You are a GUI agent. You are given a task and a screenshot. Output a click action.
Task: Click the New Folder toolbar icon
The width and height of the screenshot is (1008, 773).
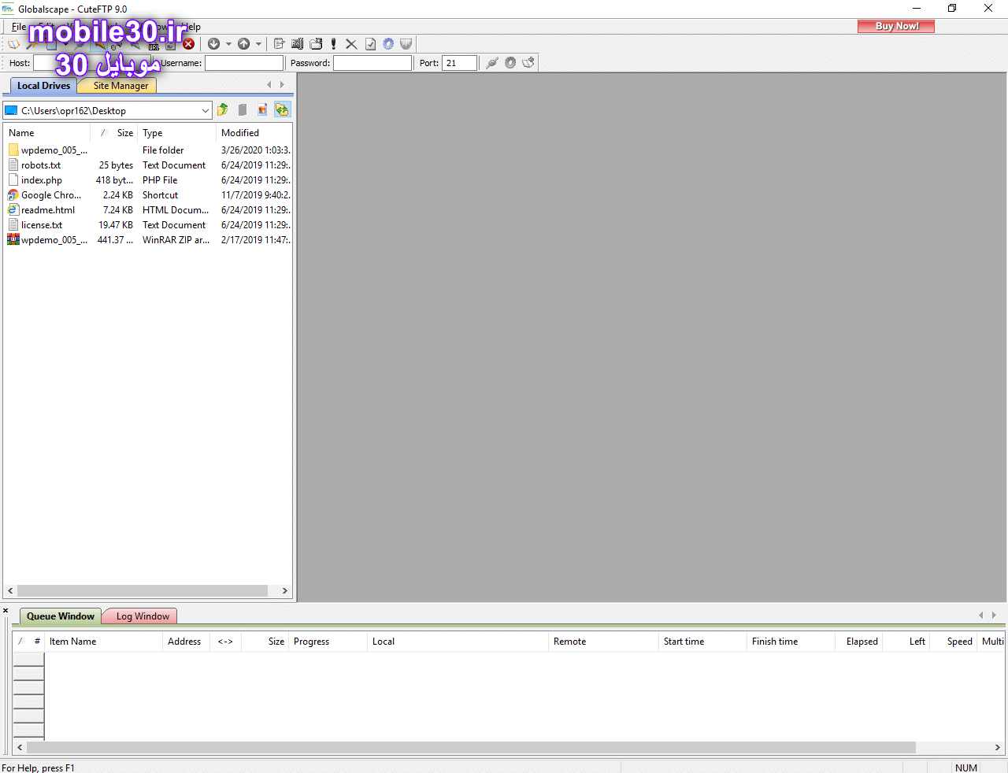coord(316,44)
